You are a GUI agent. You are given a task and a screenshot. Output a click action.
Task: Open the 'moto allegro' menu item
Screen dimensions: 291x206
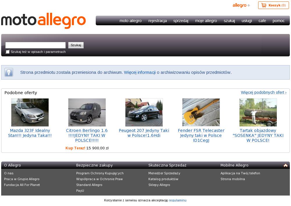(x=130, y=21)
